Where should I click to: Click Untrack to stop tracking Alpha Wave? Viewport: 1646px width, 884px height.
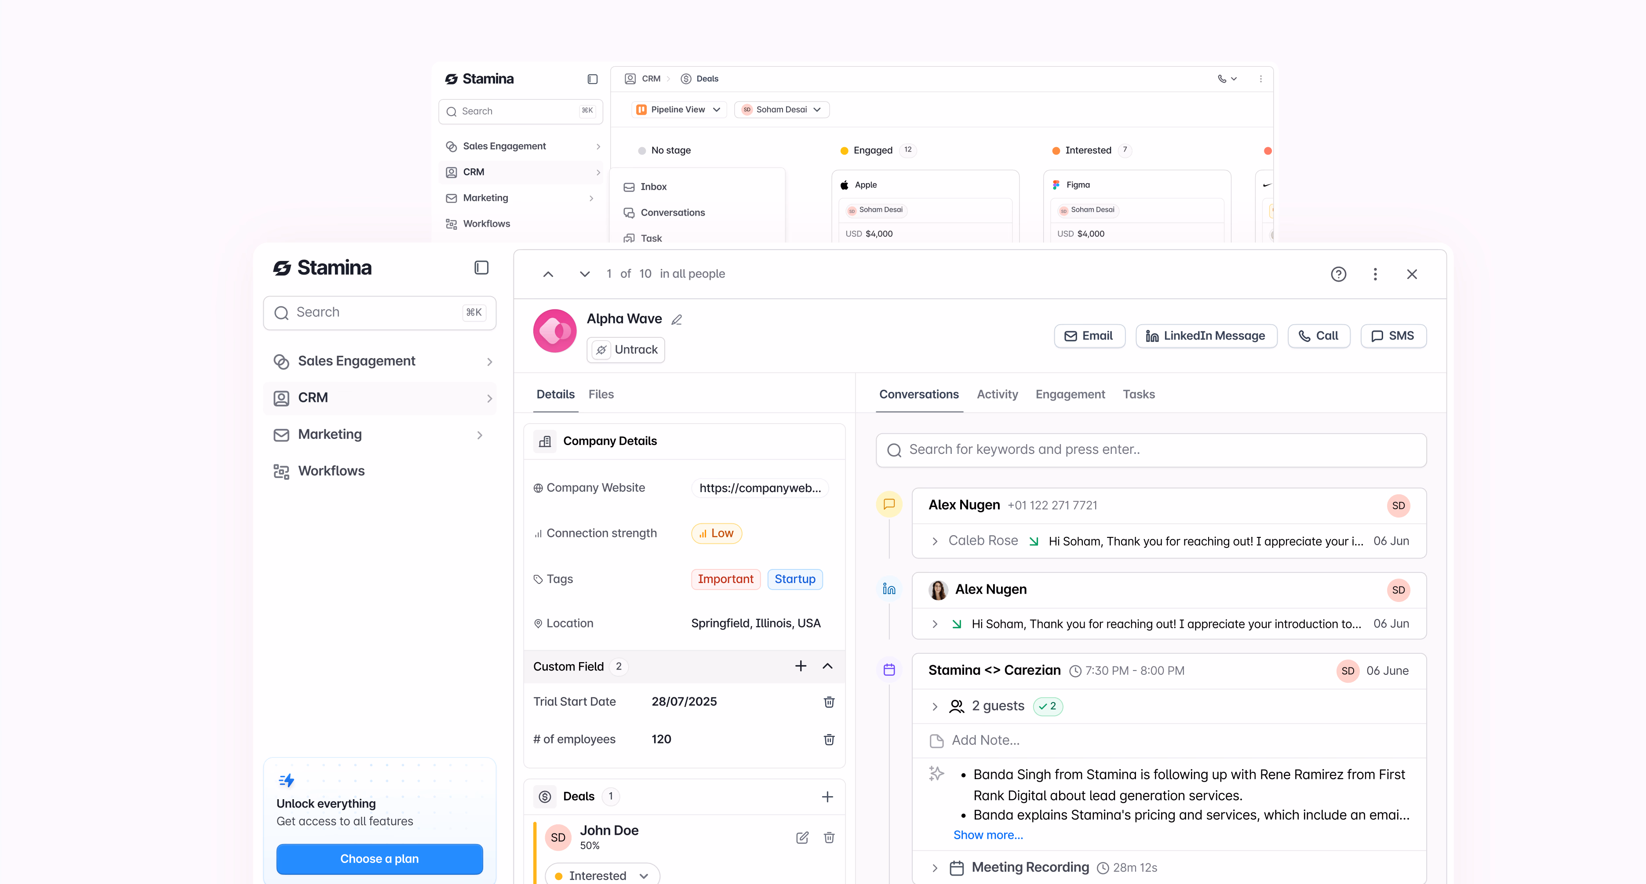[626, 349]
